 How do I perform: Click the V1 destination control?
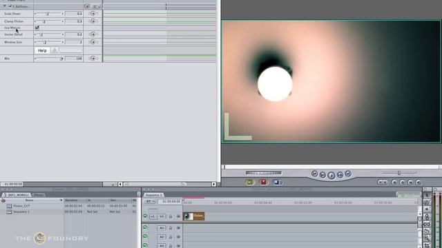coord(162,216)
